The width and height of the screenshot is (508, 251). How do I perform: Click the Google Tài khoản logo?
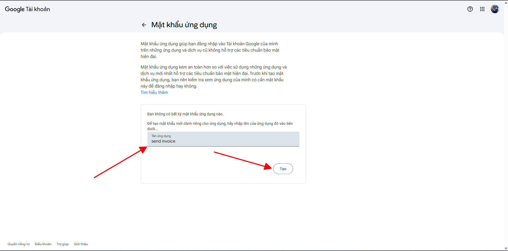(x=27, y=9)
